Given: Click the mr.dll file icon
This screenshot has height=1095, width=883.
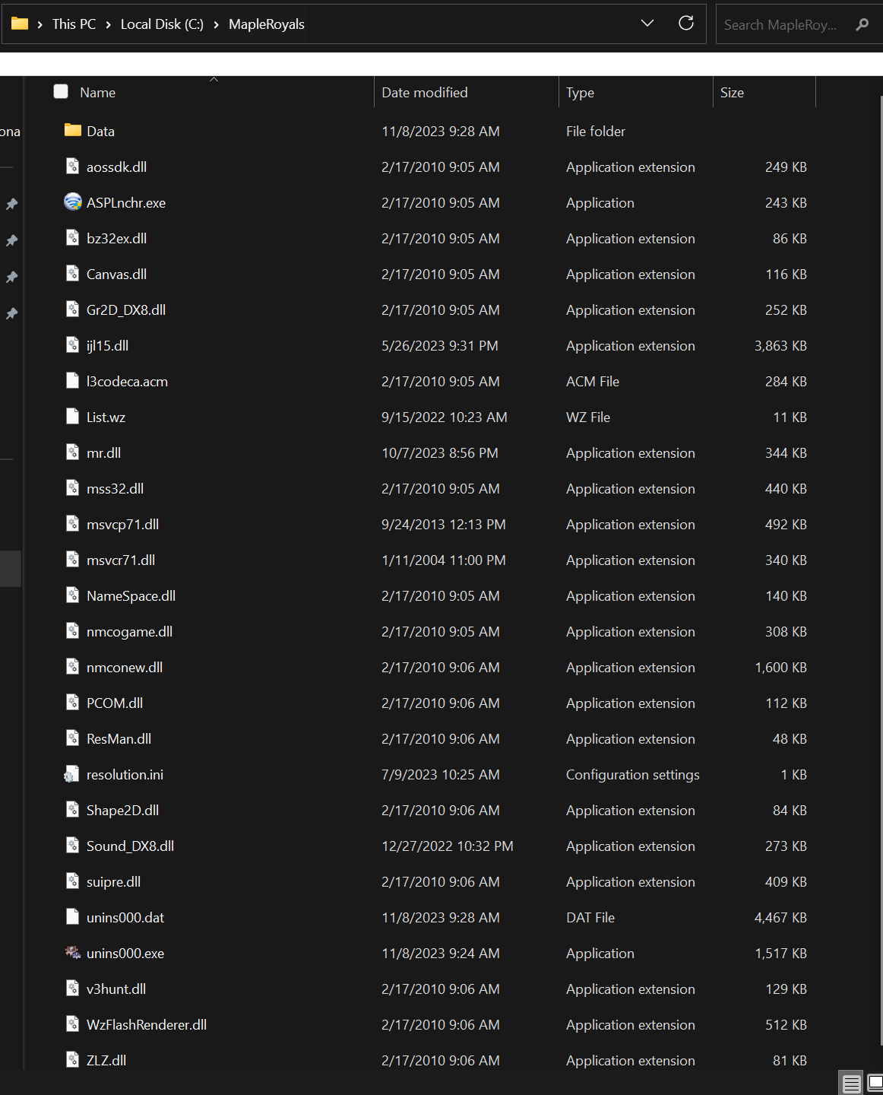Looking at the screenshot, I should 73,452.
